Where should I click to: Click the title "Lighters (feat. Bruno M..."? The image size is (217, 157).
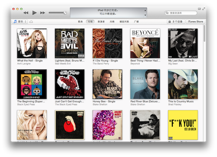[x=69, y=61]
